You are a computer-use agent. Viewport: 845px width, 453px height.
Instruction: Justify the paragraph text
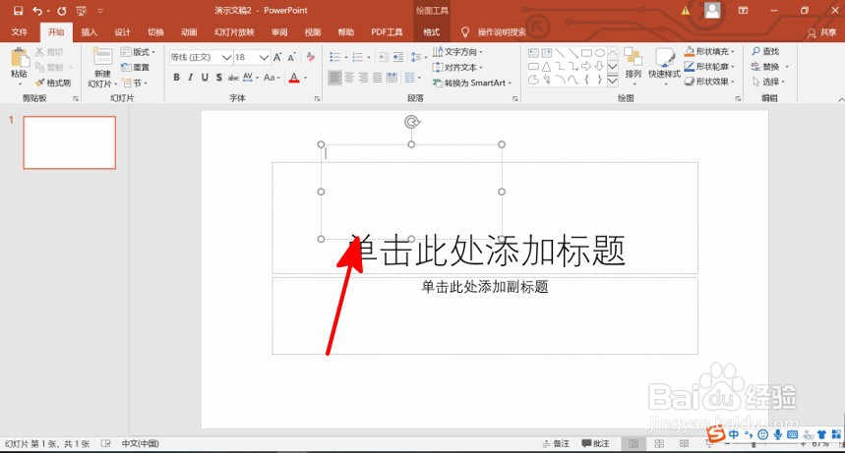pyautogui.click(x=377, y=78)
